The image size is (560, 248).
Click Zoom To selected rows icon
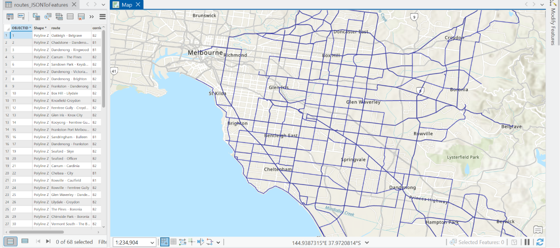click(x=48, y=17)
